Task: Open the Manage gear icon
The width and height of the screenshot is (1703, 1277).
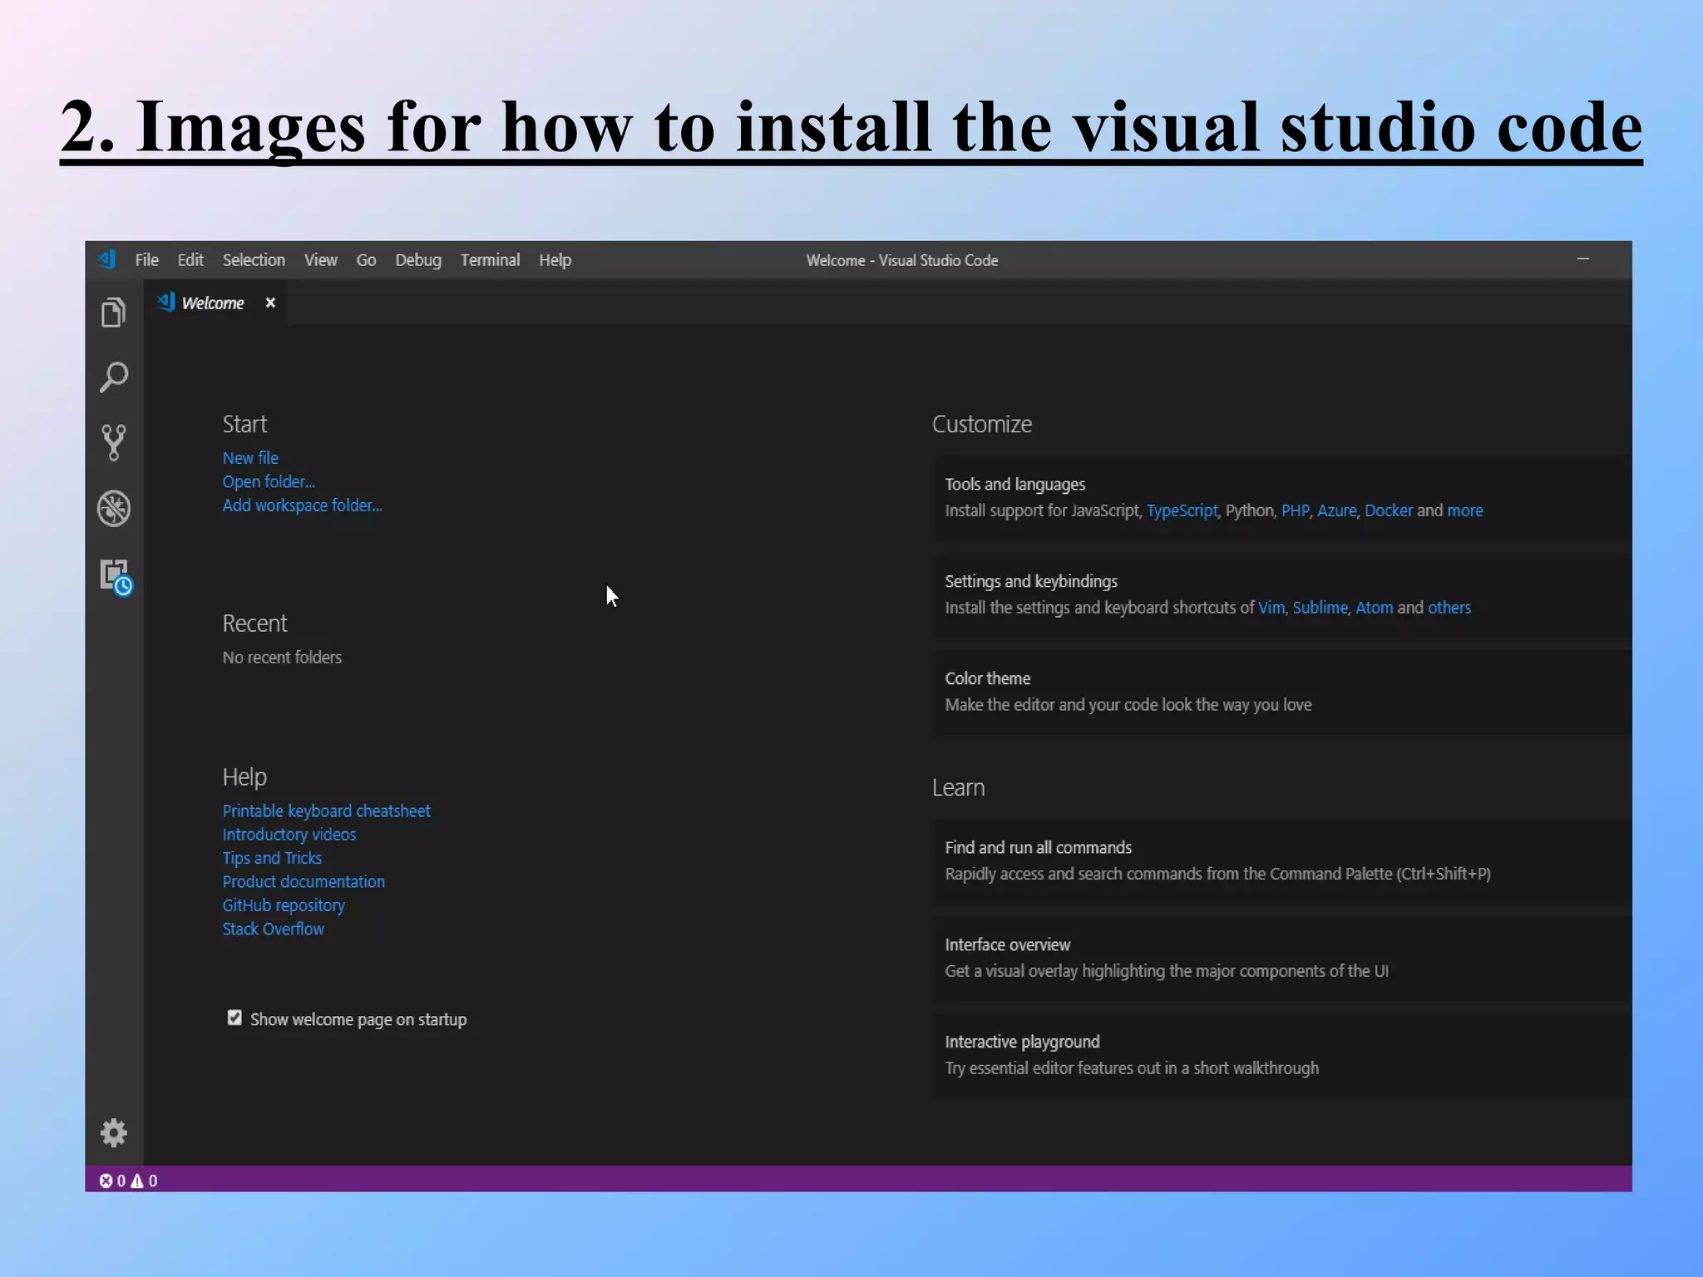Action: [x=114, y=1132]
